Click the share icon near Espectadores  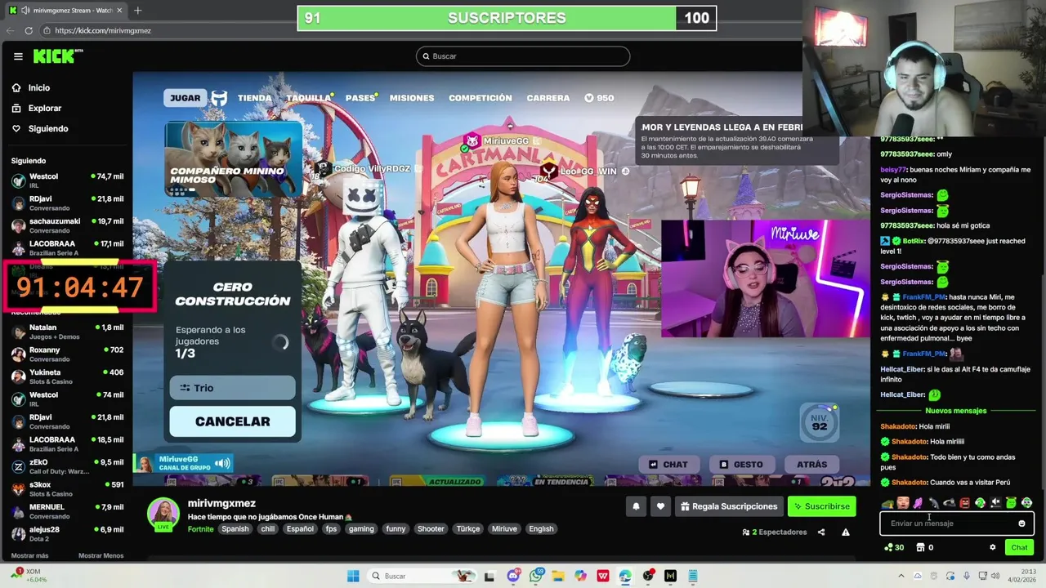[821, 532]
